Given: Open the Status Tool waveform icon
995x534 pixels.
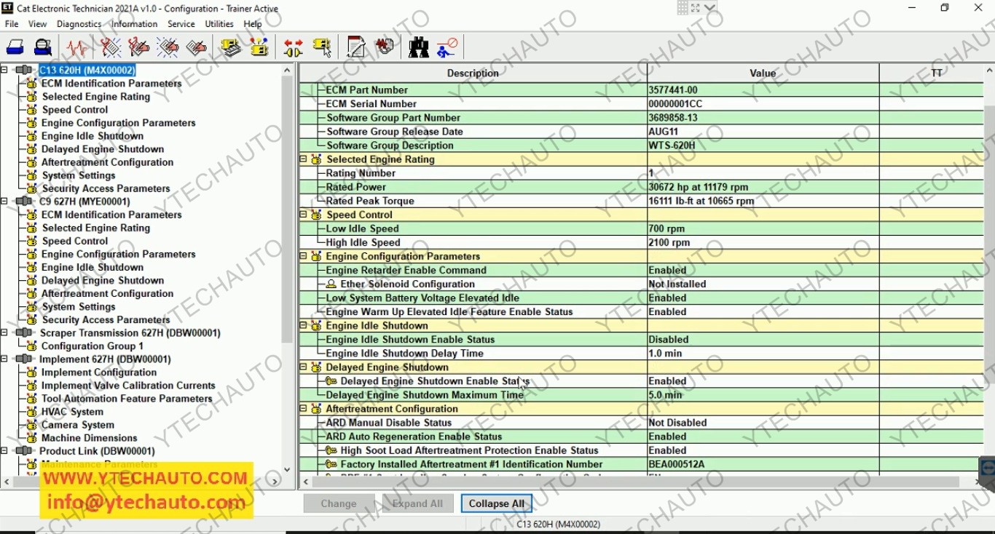Looking at the screenshot, I should pyautogui.click(x=76, y=48).
